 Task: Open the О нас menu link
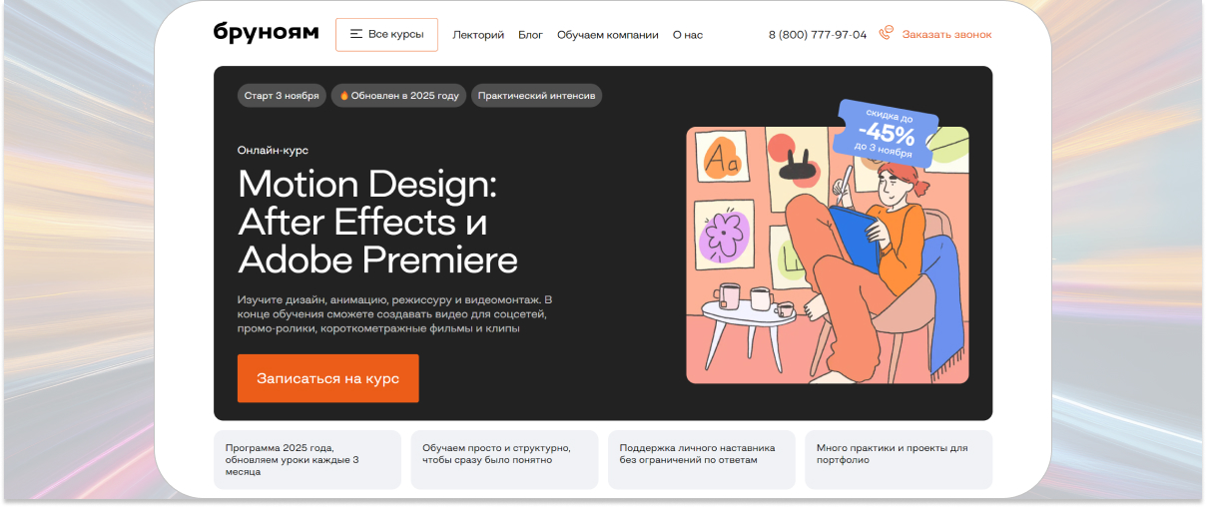click(x=688, y=35)
